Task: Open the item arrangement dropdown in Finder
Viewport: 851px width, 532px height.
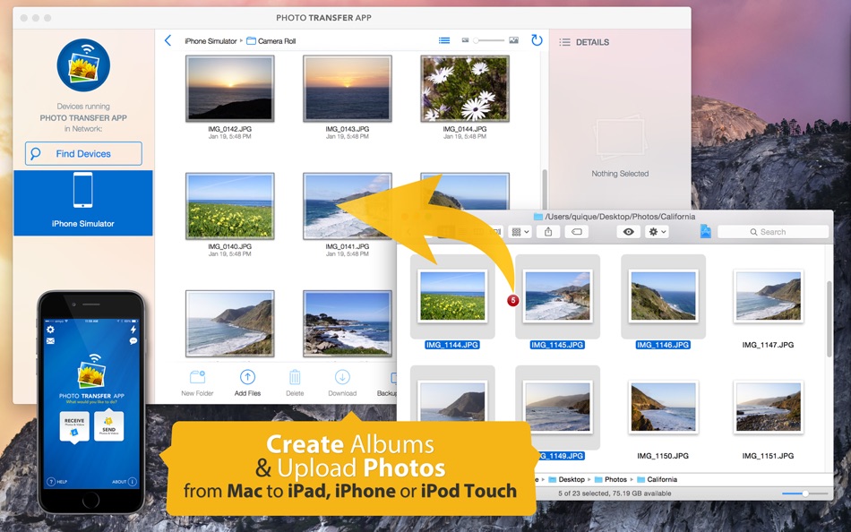Action: (x=519, y=231)
